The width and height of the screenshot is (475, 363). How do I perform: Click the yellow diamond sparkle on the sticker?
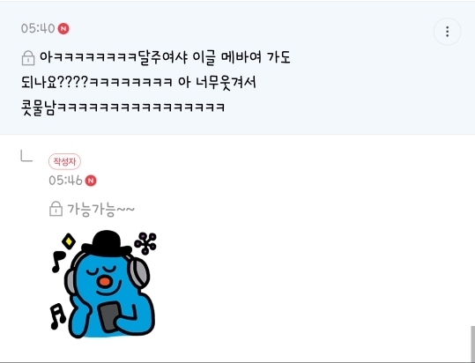[x=69, y=241]
